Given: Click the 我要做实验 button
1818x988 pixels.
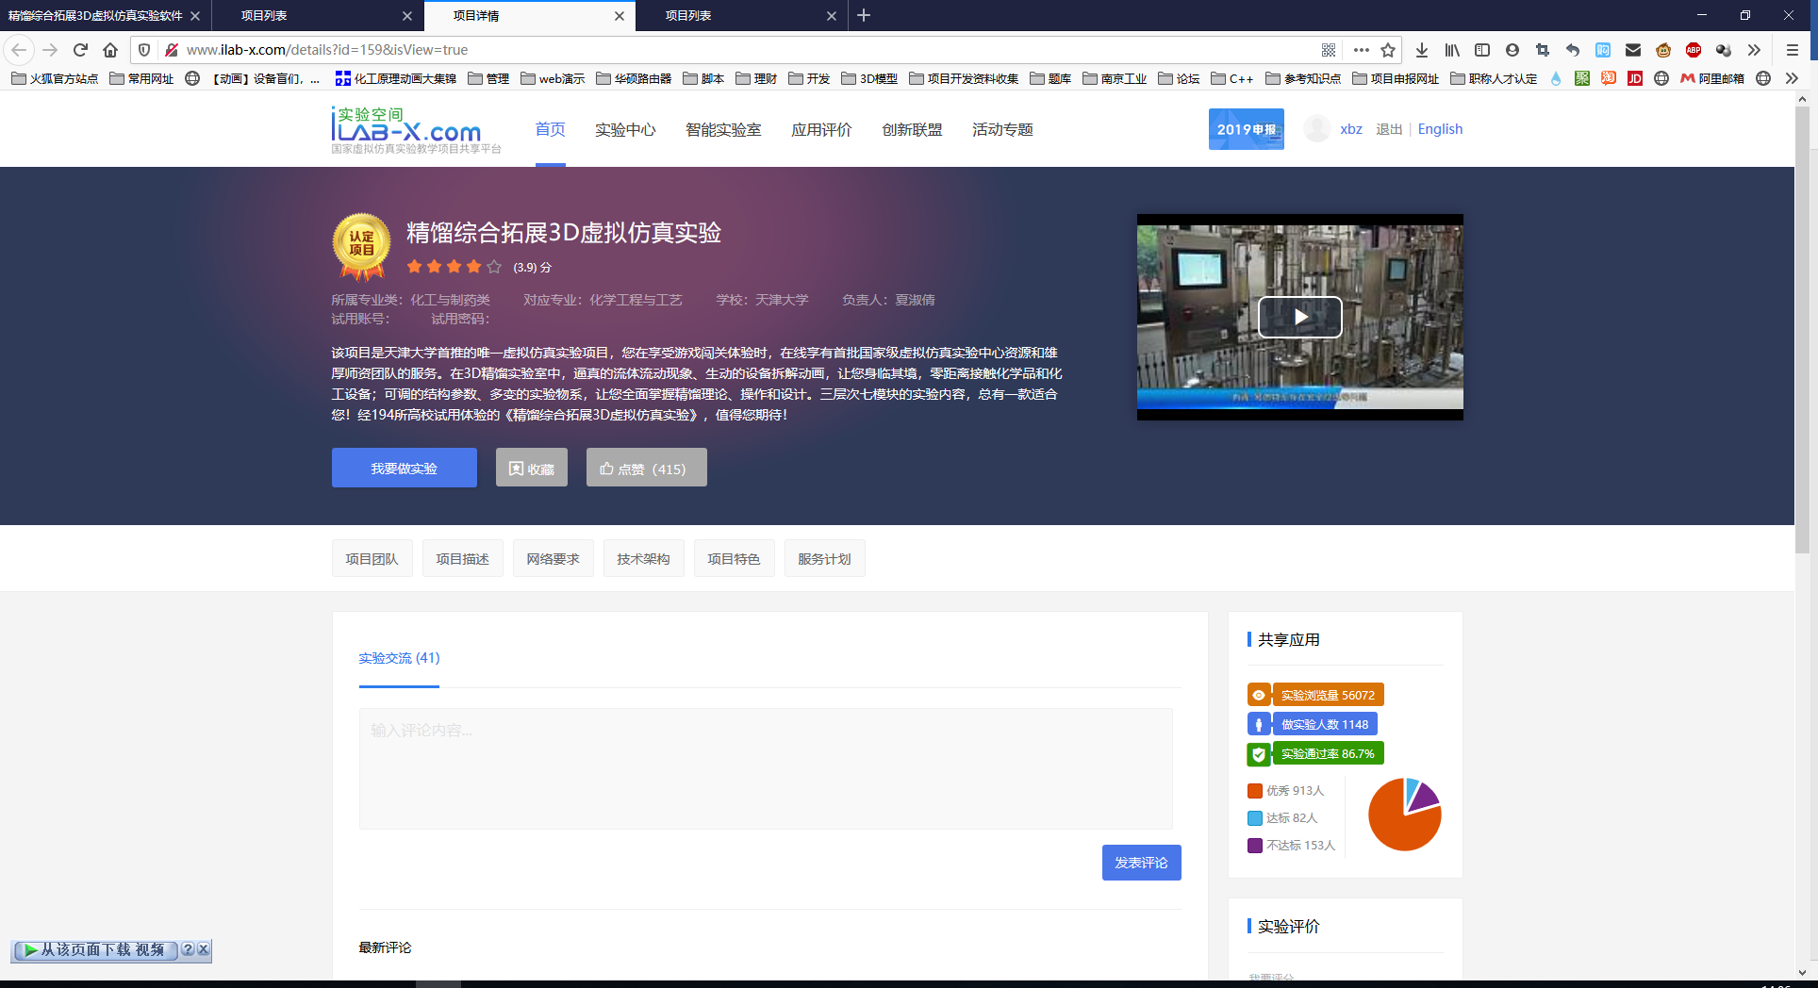Looking at the screenshot, I should [404, 468].
